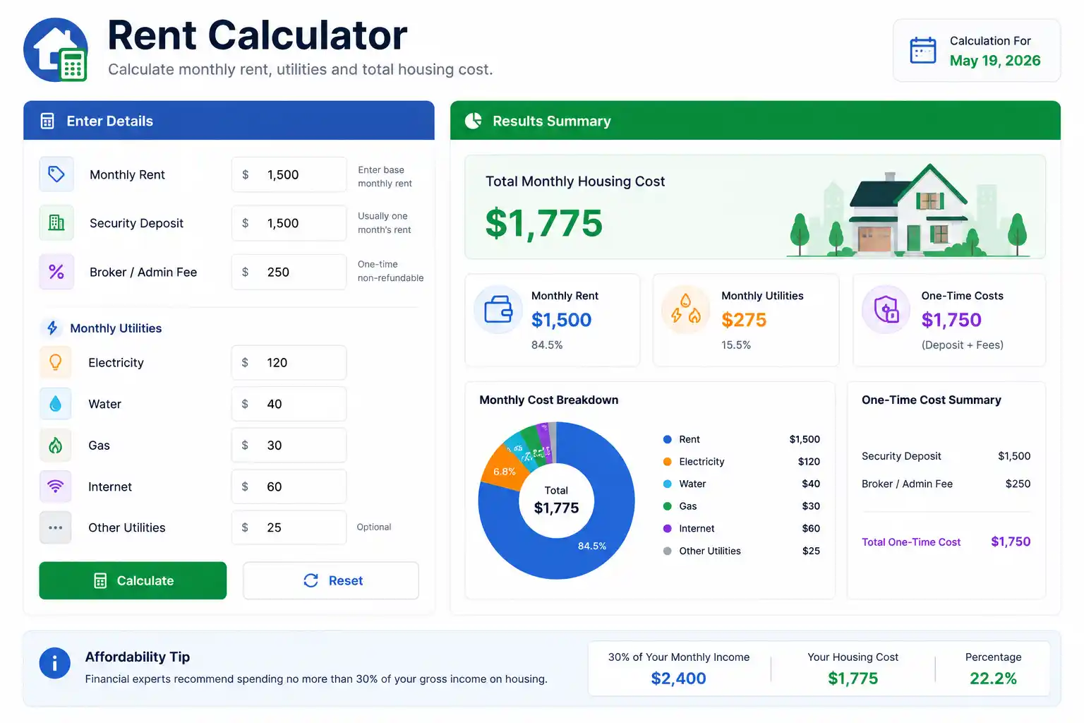Click the Electricity $120 legend amount
Image resolution: width=1084 pixels, height=723 pixels.
click(809, 462)
